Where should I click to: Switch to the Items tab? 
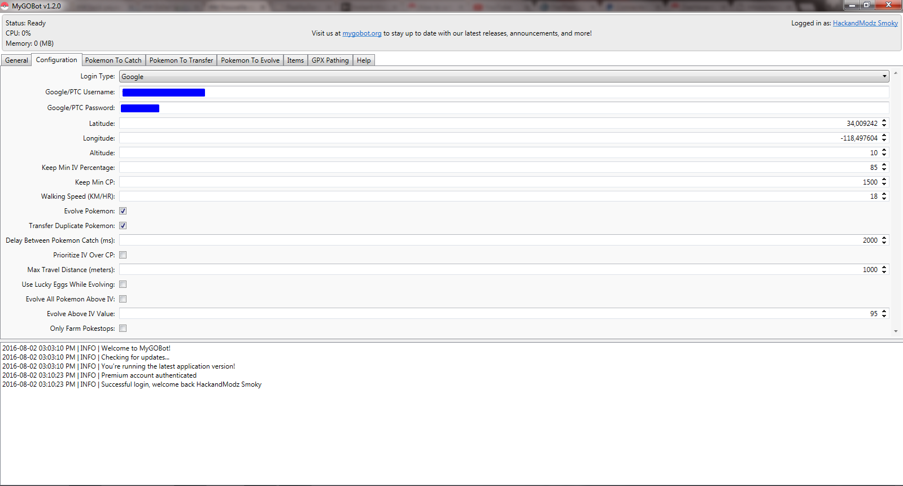tap(295, 60)
